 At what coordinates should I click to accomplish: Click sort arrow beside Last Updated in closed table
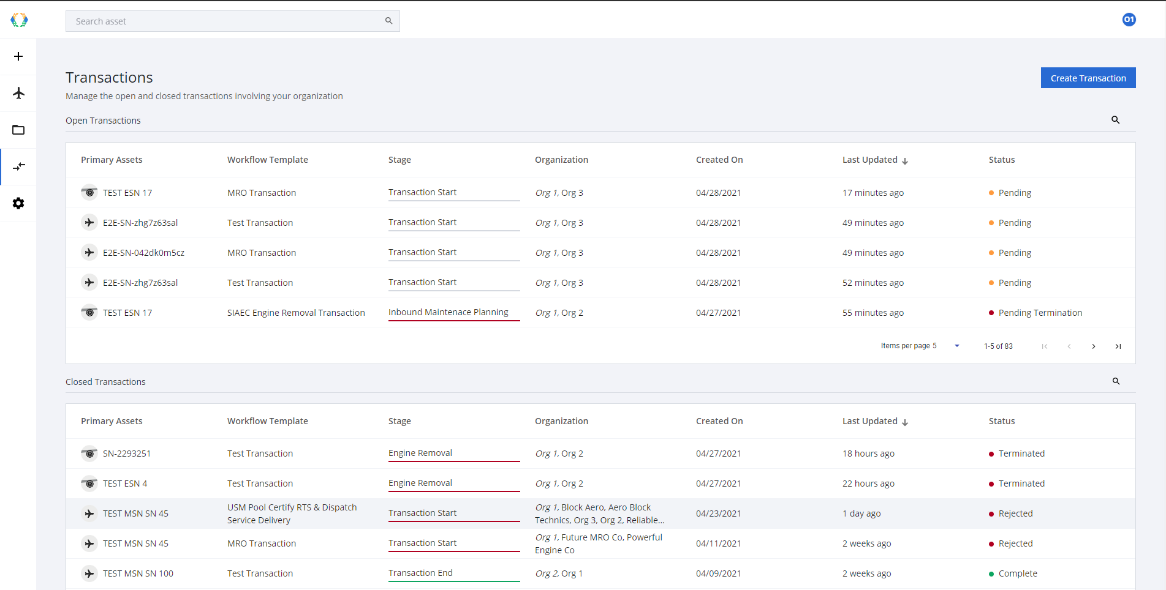pos(905,422)
